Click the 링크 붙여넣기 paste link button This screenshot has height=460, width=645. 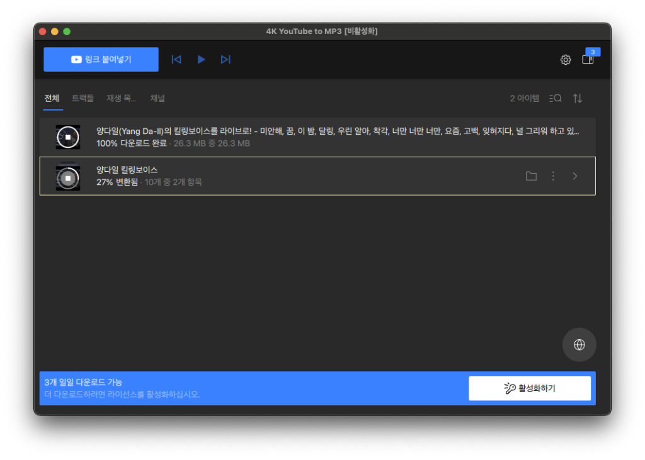[x=101, y=60]
